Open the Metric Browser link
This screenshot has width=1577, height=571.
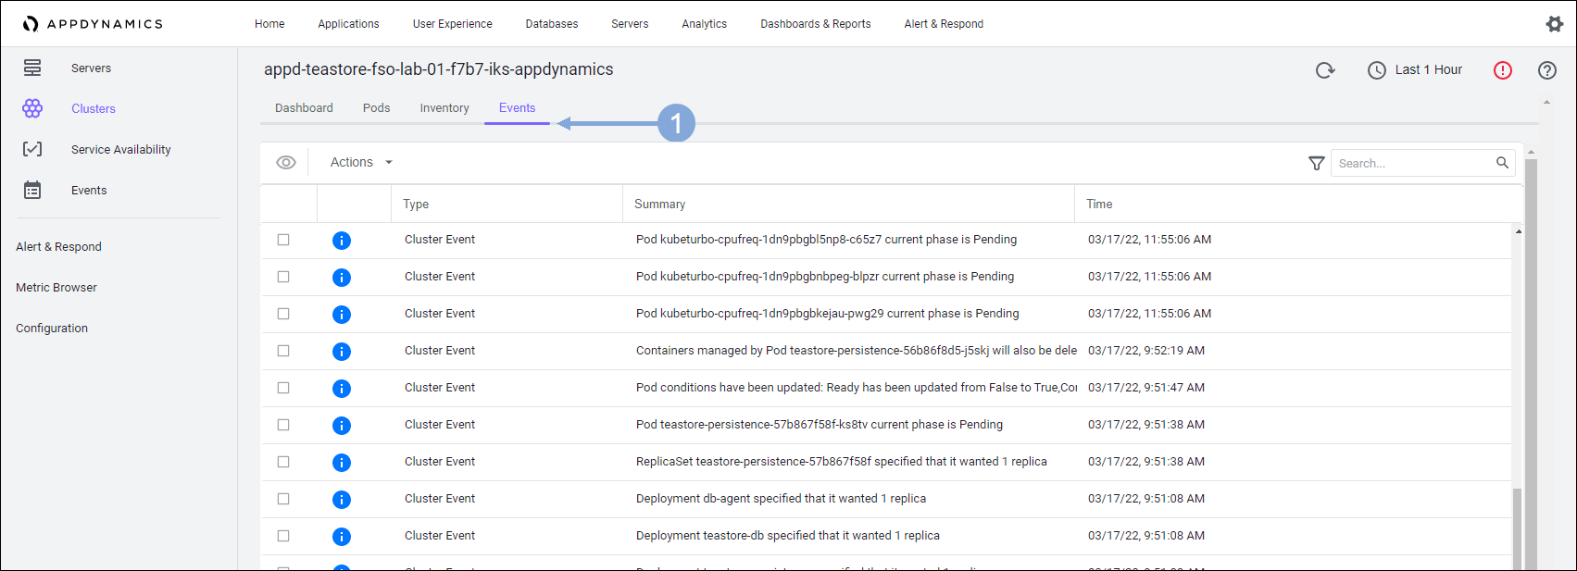56,288
